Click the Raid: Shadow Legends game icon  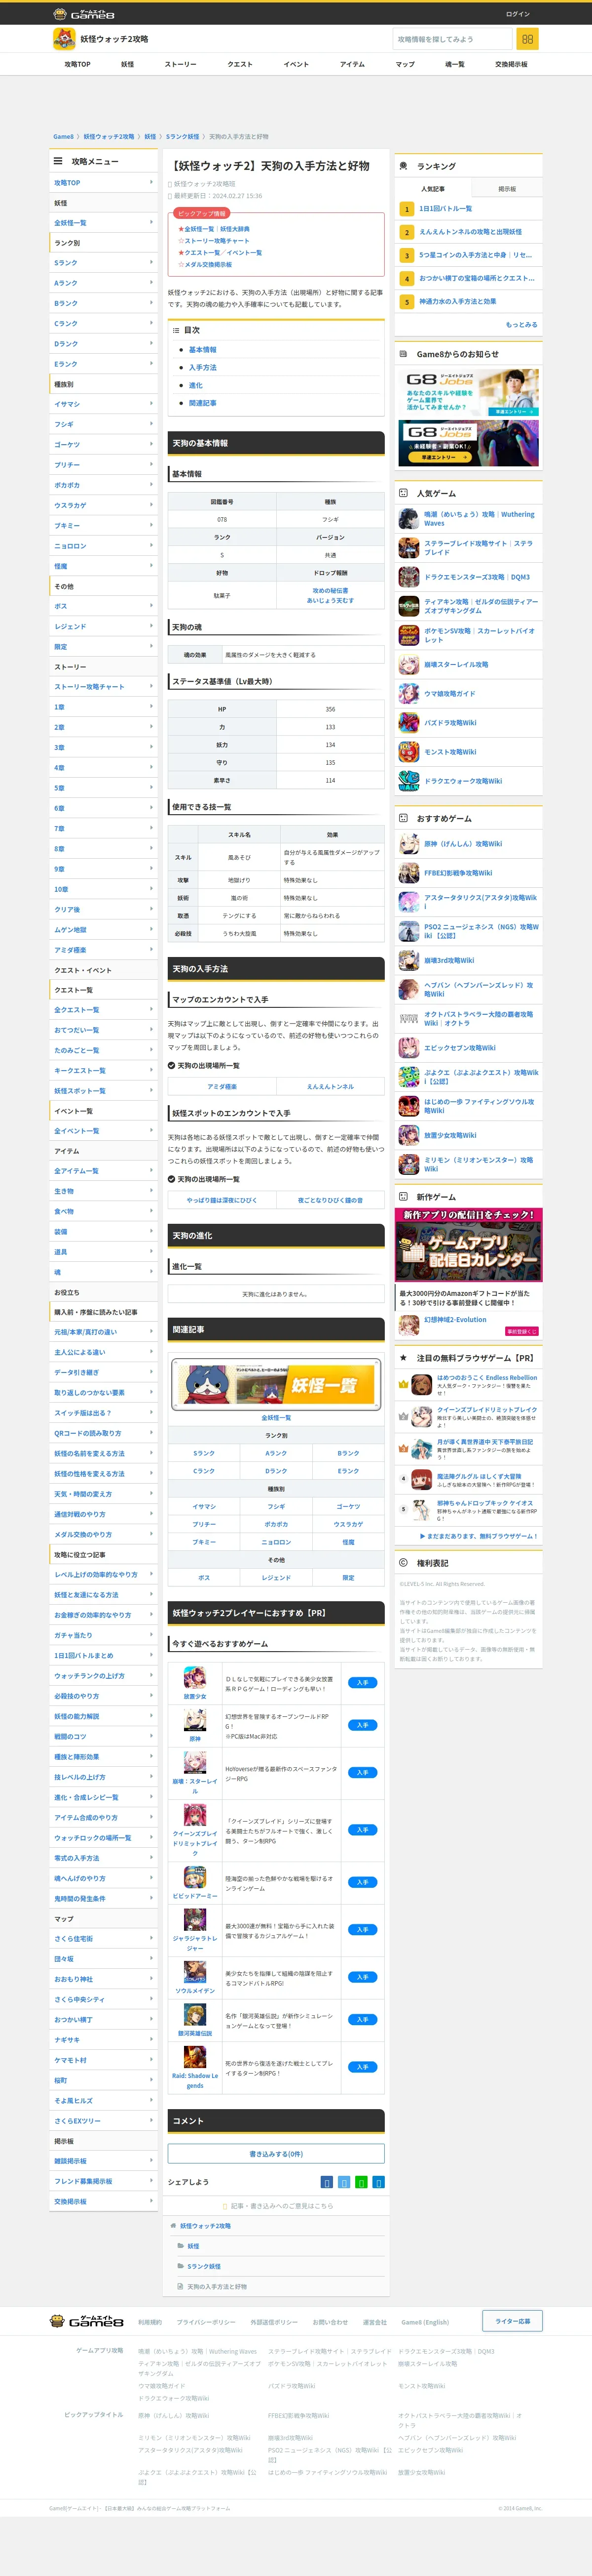tap(195, 2057)
